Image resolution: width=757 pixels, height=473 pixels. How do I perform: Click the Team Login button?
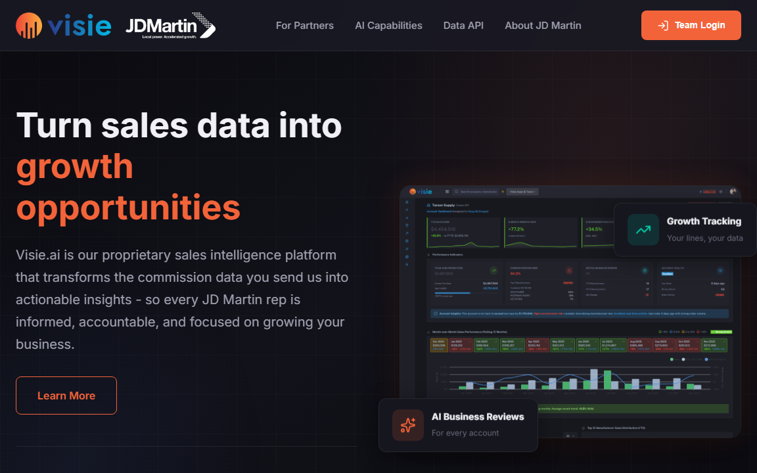click(691, 25)
